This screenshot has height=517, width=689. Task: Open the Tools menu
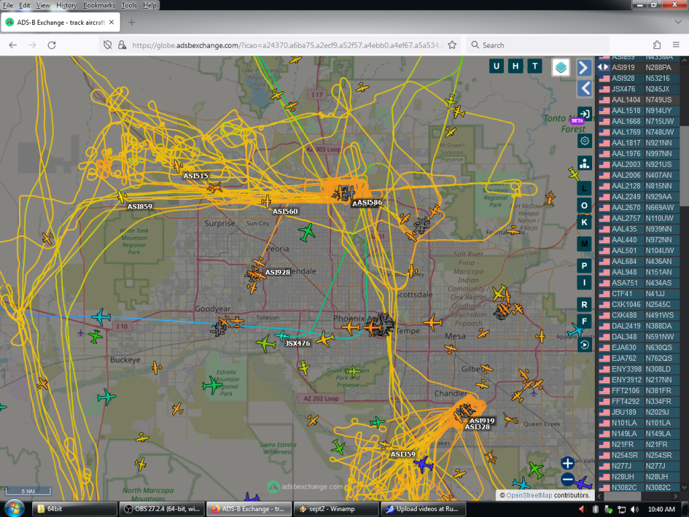(129, 5)
